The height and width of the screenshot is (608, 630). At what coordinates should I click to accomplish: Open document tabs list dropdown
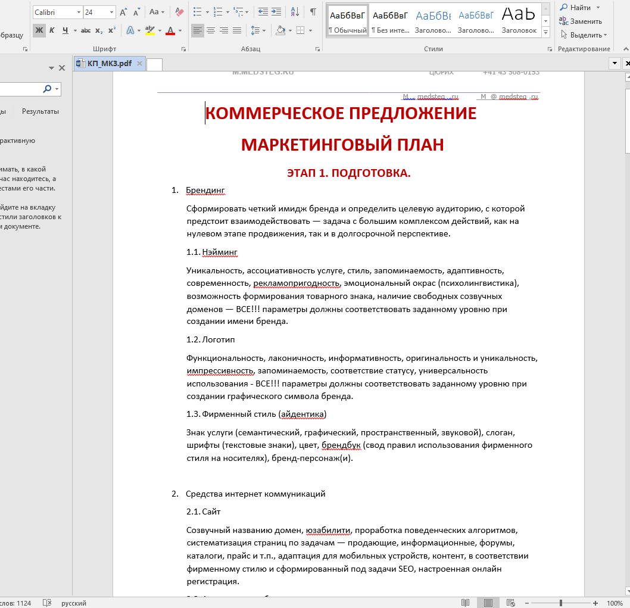[x=615, y=63]
